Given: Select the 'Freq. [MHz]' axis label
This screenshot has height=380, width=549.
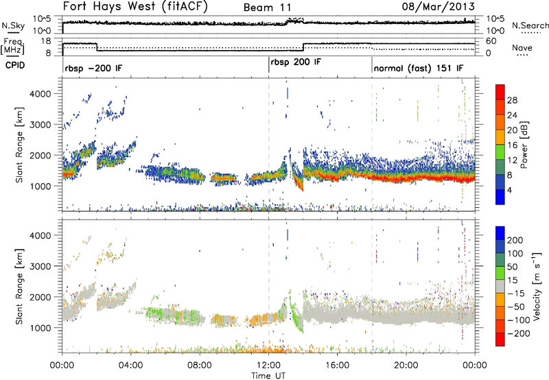Looking at the screenshot, I should coord(12,46).
